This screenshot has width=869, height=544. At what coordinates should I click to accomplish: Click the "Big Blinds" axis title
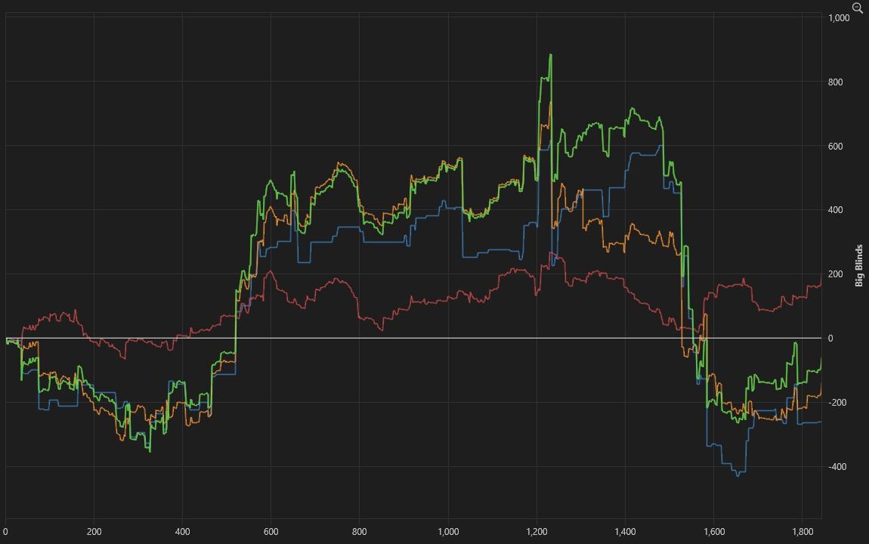coord(858,266)
